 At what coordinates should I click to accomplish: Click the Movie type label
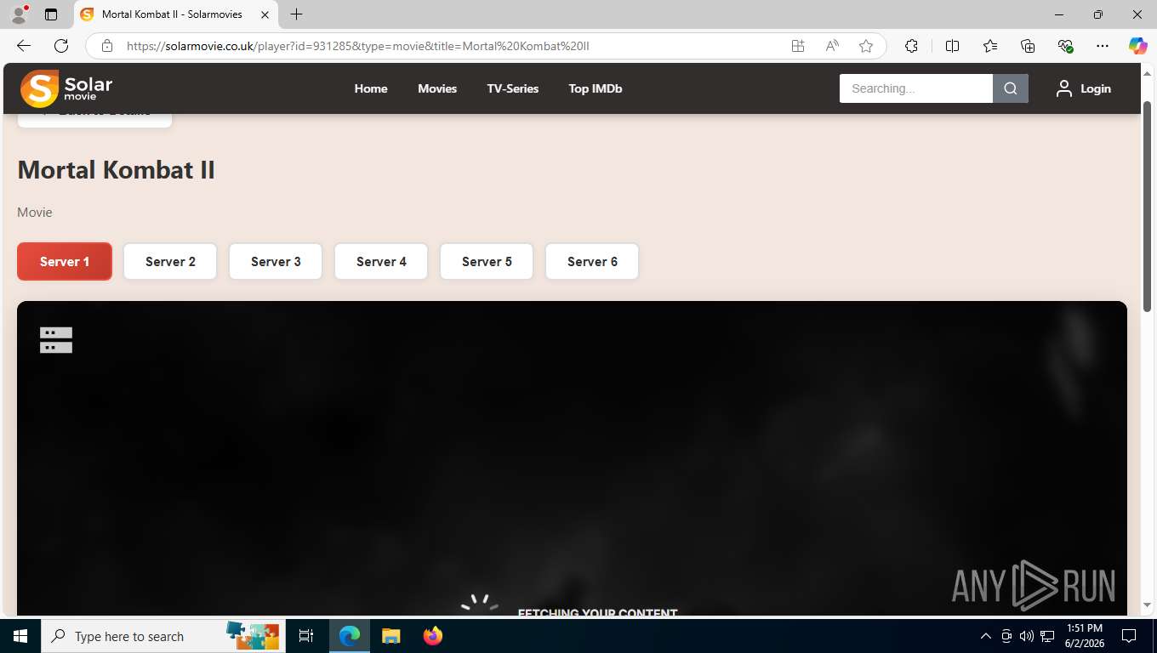coord(35,212)
